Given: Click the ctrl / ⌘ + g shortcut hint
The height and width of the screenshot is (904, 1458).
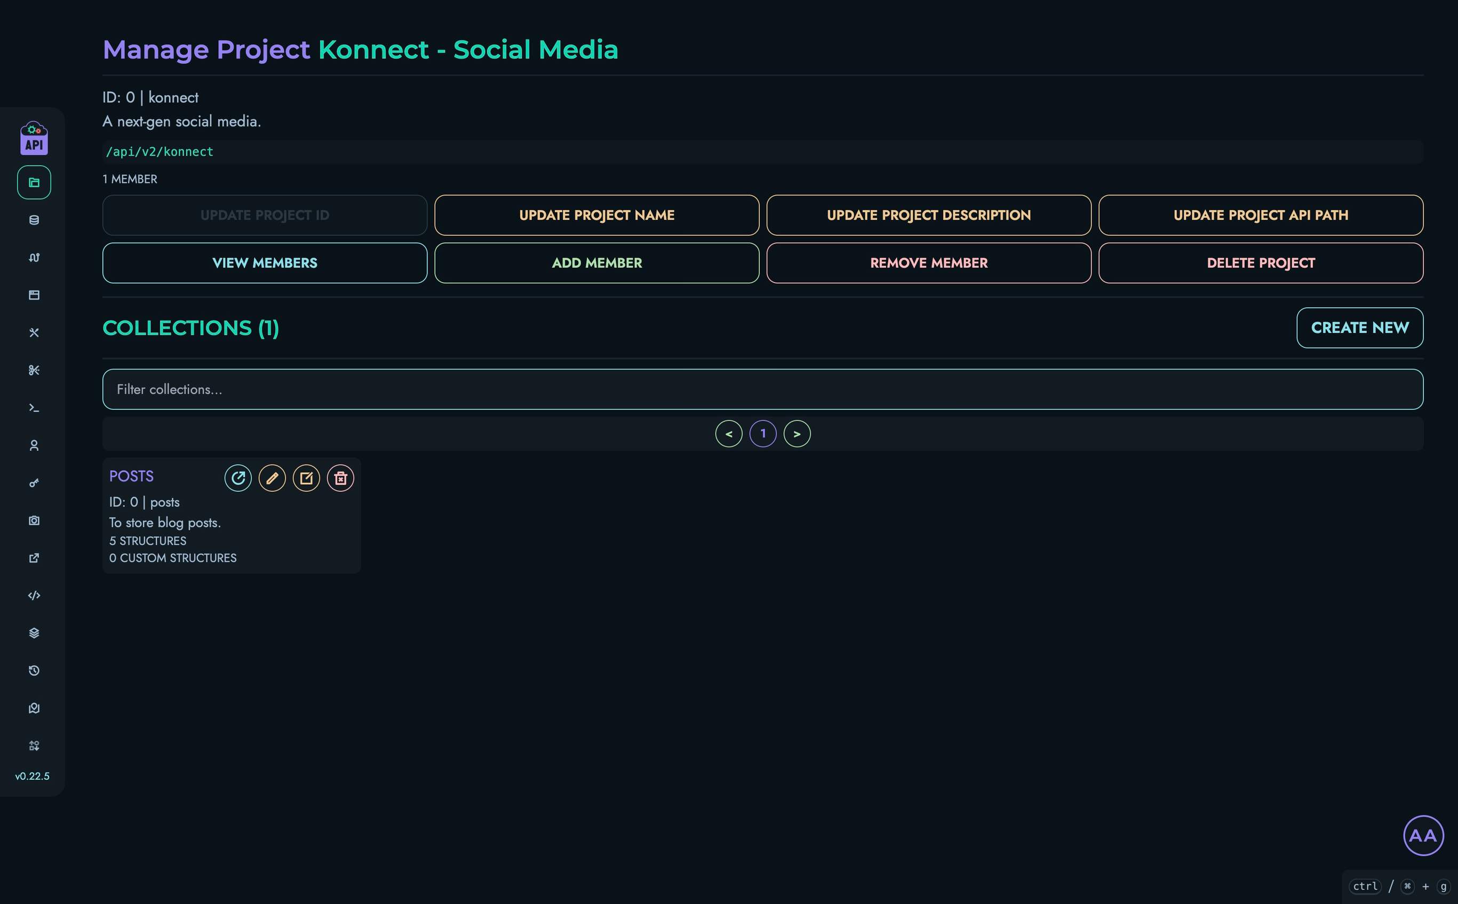Looking at the screenshot, I should pos(1400,886).
